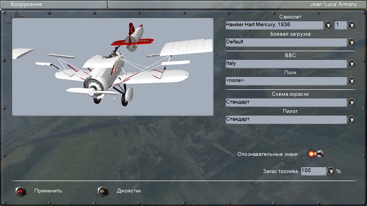Open the aircraft number dropdown arrow

(352, 25)
